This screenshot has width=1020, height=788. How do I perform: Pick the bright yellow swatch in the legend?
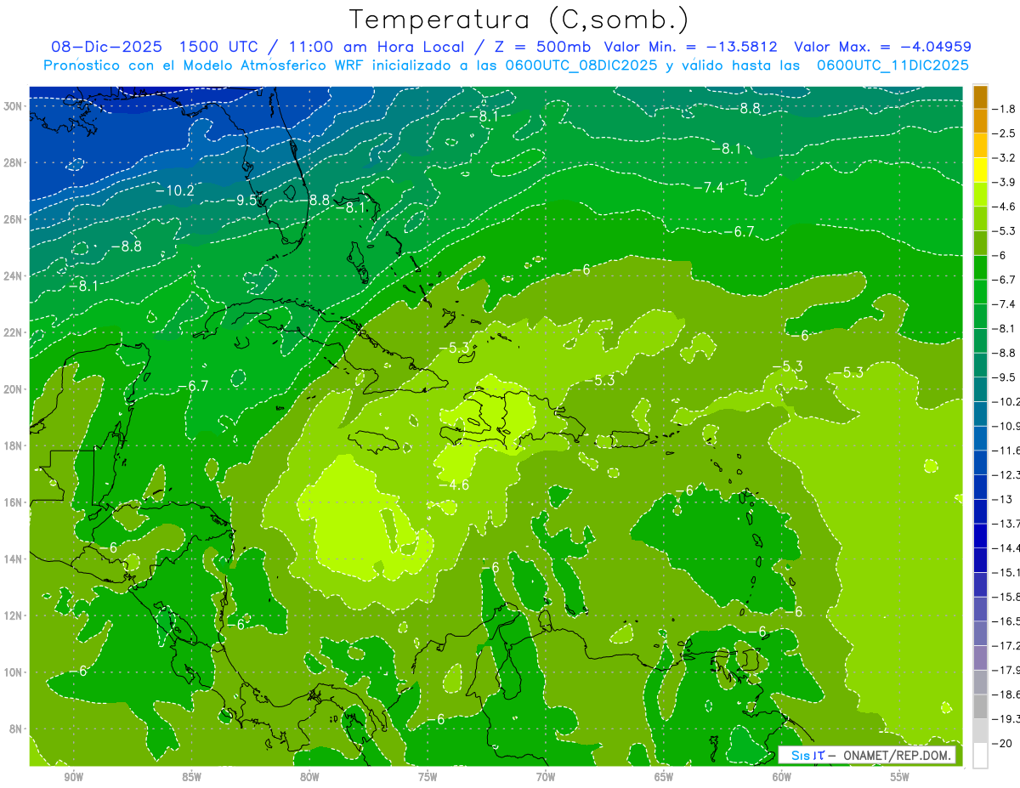[x=980, y=170]
